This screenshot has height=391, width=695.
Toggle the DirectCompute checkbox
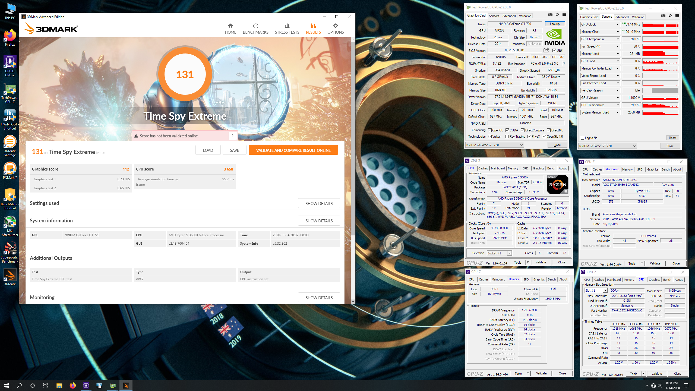point(522,130)
